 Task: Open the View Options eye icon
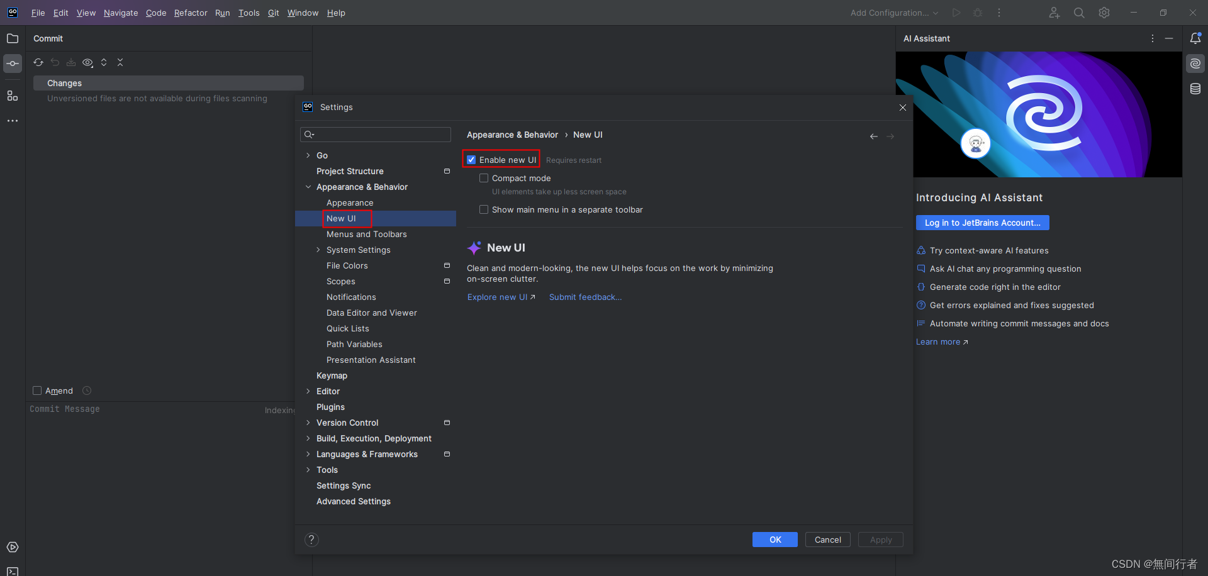(87, 62)
